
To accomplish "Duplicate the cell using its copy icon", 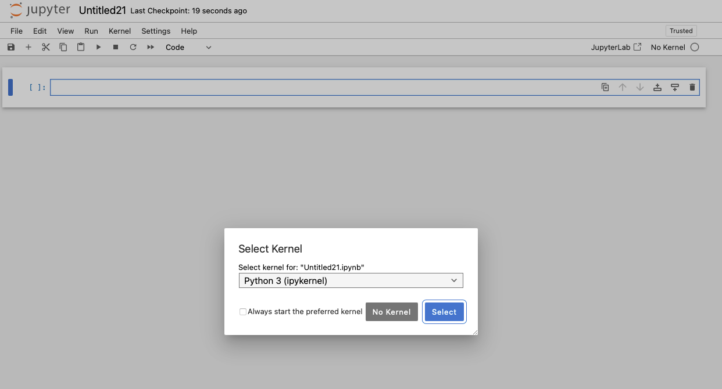I will [605, 87].
